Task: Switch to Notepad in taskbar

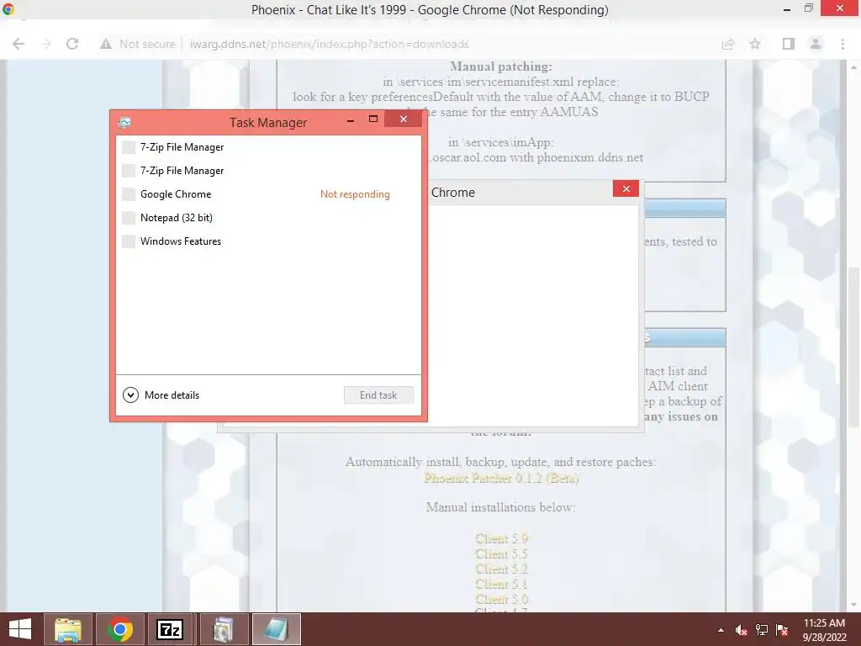Action: [x=276, y=629]
